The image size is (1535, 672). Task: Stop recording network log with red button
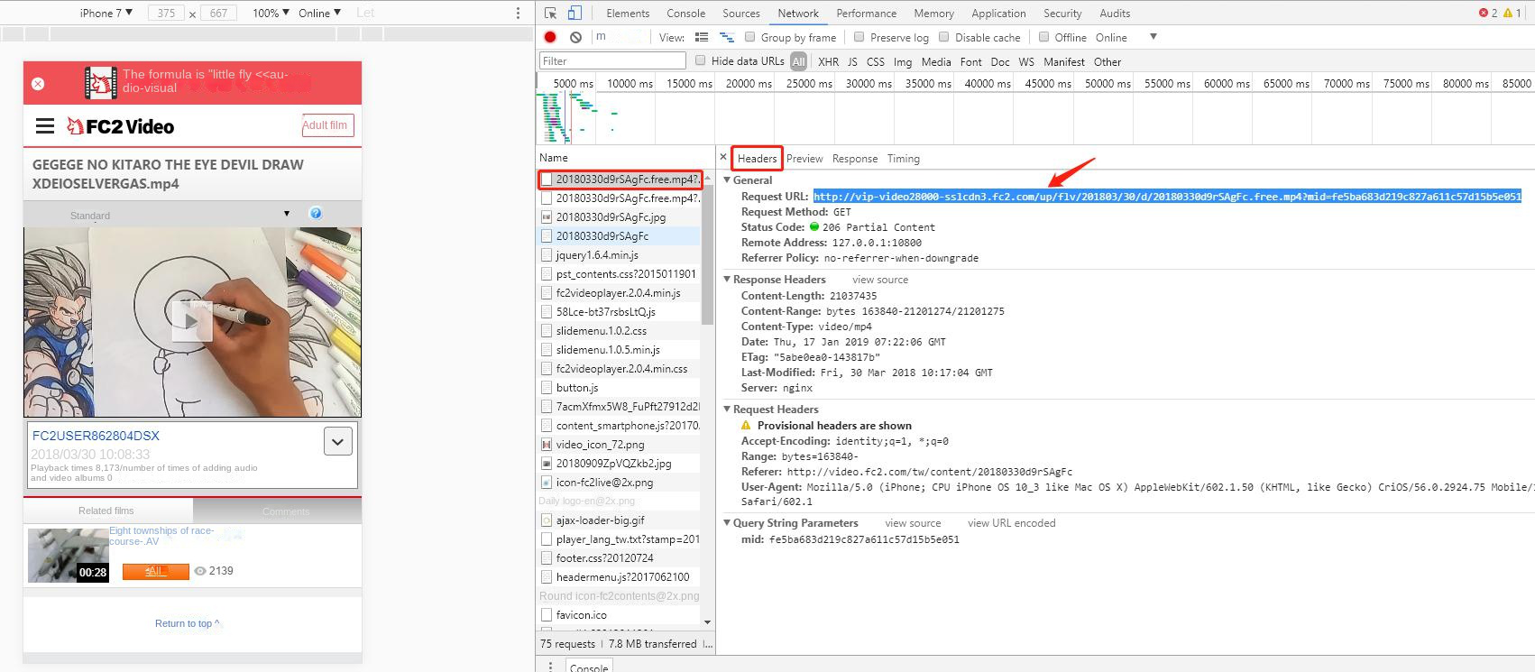coord(550,37)
